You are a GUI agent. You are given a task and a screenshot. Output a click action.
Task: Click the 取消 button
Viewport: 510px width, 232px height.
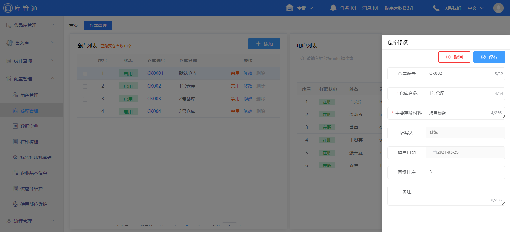click(454, 57)
